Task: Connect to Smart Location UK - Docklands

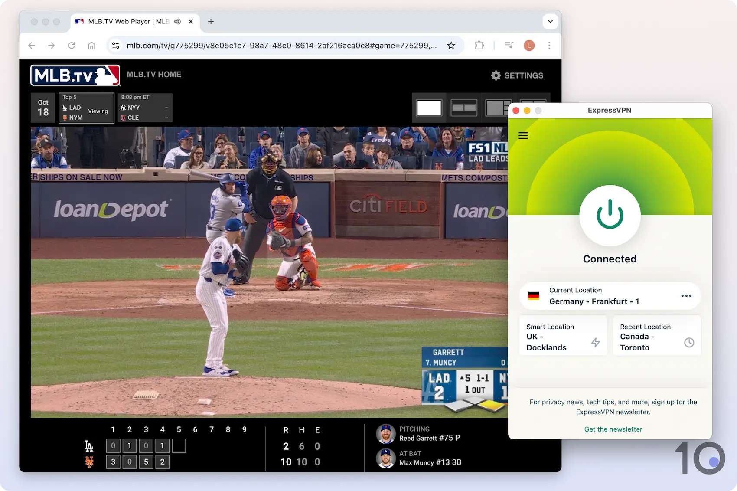Action: tap(563, 336)
